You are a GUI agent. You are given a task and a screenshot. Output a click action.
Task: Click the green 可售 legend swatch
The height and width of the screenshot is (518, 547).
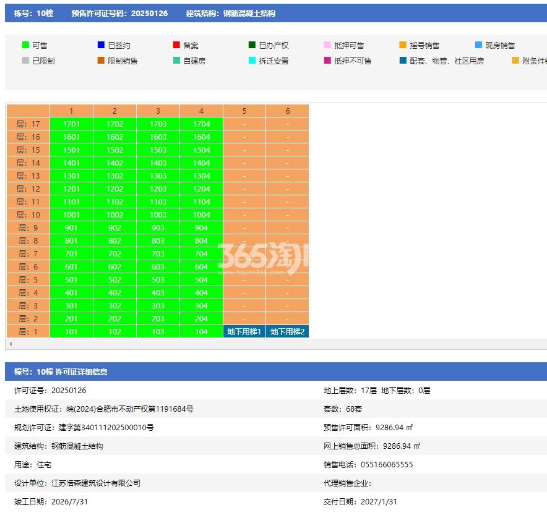coord(25,45)
